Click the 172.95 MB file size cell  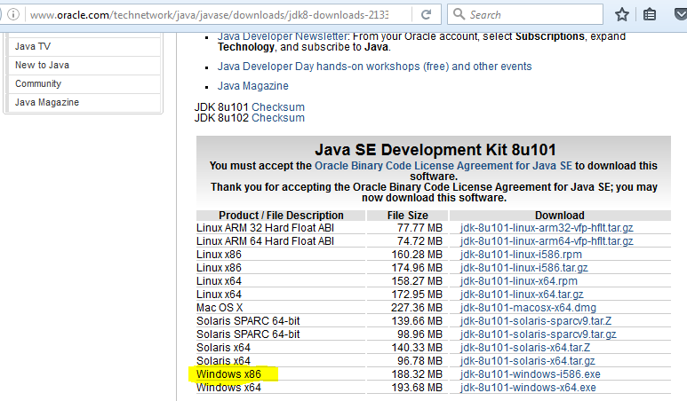click(x=417, y=295)
